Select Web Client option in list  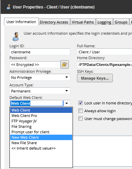(x=41, y=110)
